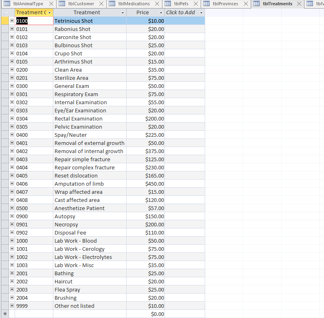Click the Carconite Shot treatment cell
Viewport: 324px width, 318px height.
[x=90, y=37]
